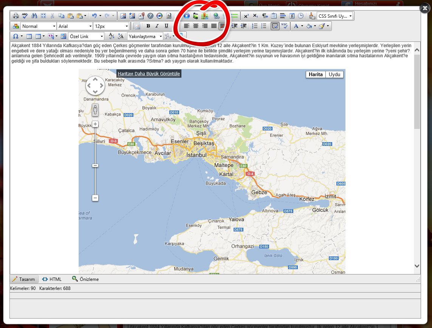Click the Haritayı Daha Büyük Görüntüle link

[149, 74]
